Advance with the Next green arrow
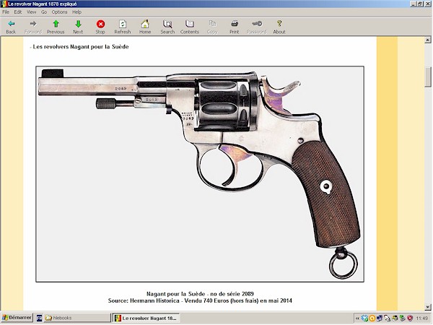 78,27
